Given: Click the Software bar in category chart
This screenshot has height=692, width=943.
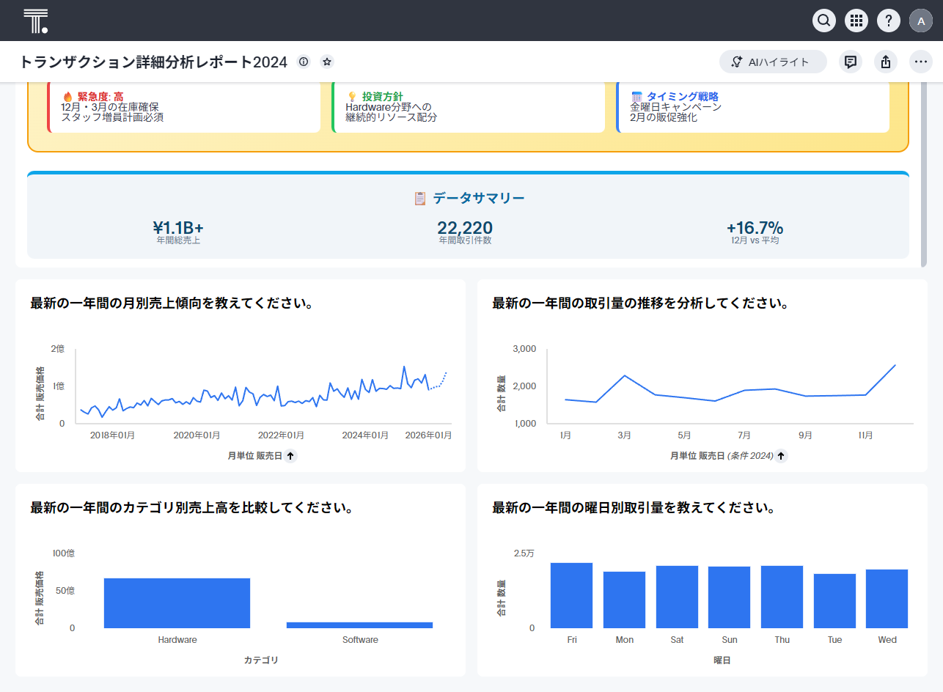Looking at the screenshot, I should [x=359, y=625].
